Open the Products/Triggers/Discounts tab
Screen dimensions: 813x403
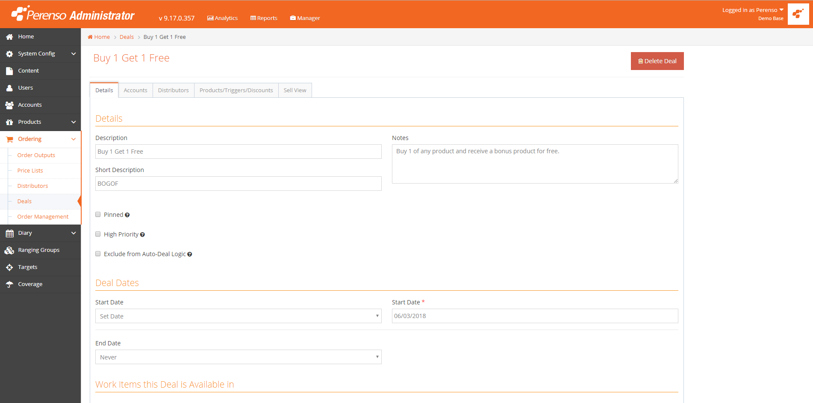click(x=236, y=90)
